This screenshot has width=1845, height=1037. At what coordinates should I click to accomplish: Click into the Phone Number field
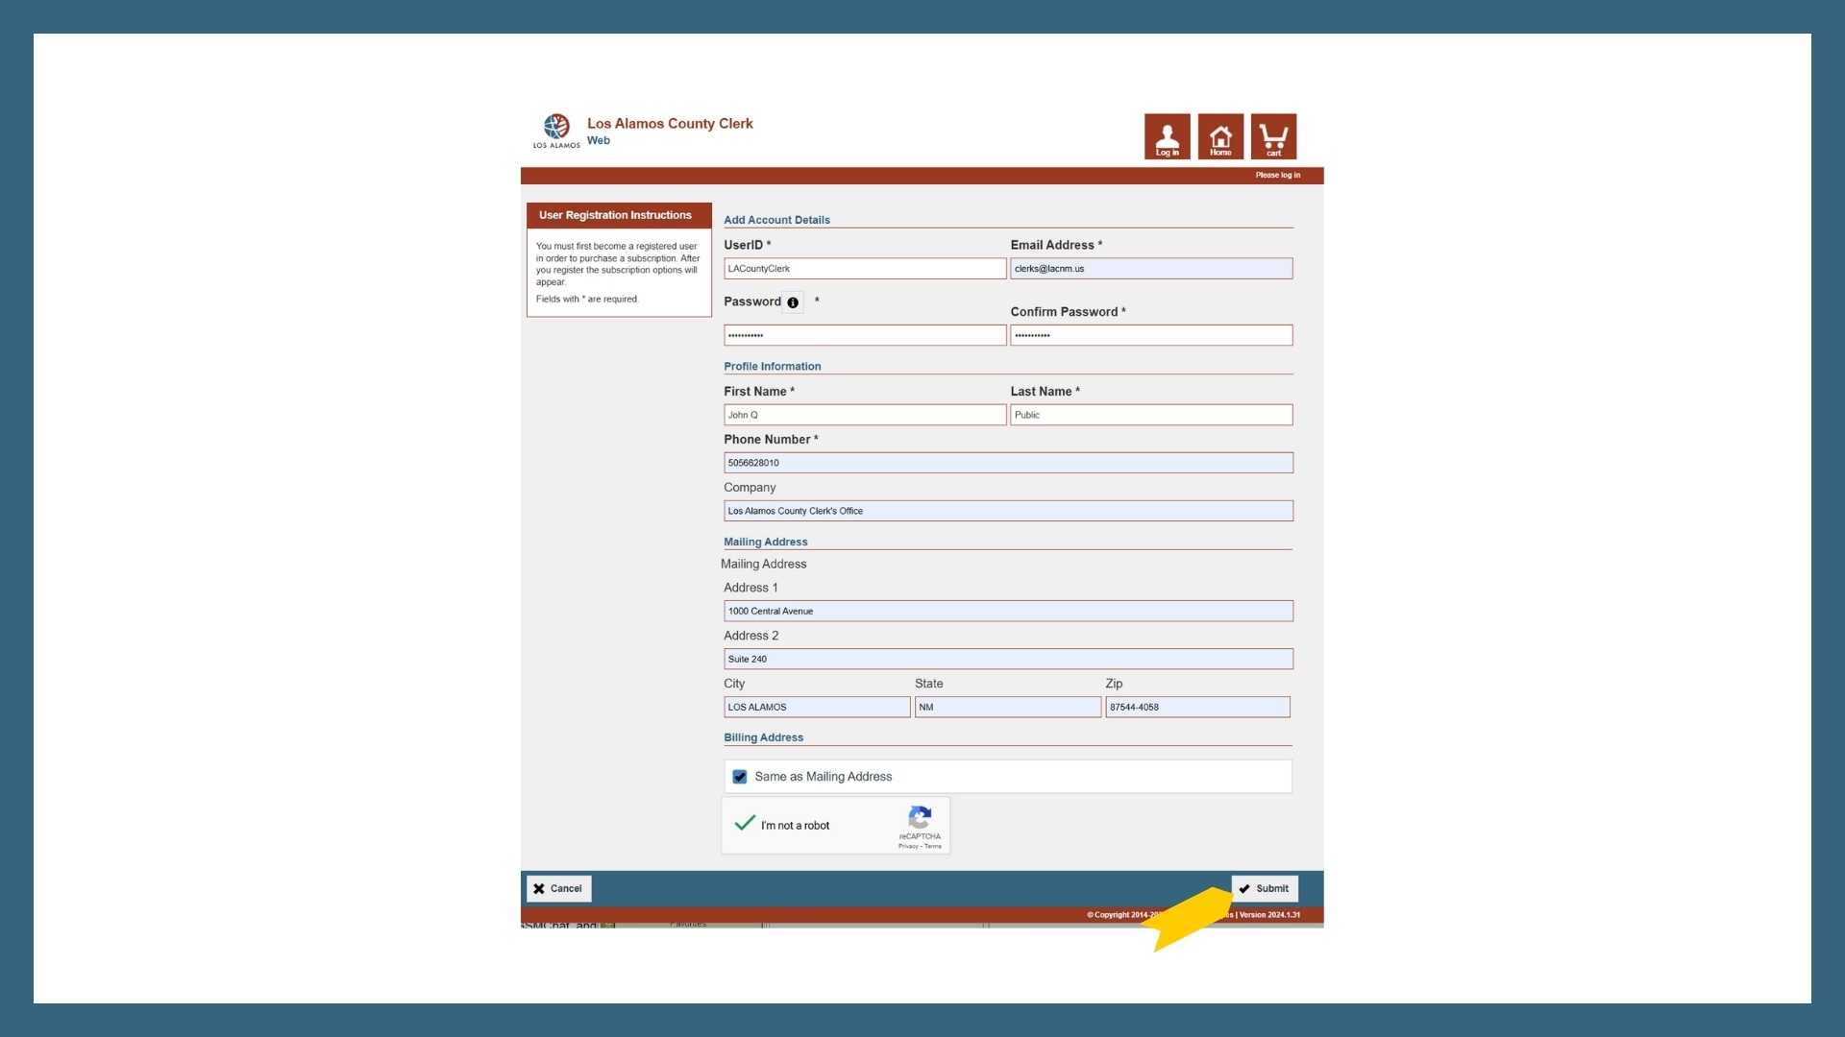1008,463
